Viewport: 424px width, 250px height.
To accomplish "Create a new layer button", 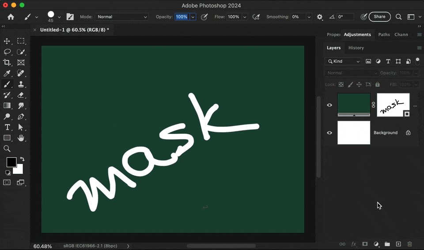I will point(398,244).
